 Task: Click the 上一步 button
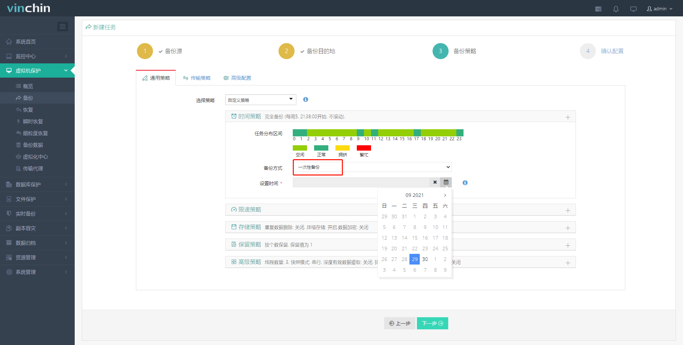(x=400, y=323)
